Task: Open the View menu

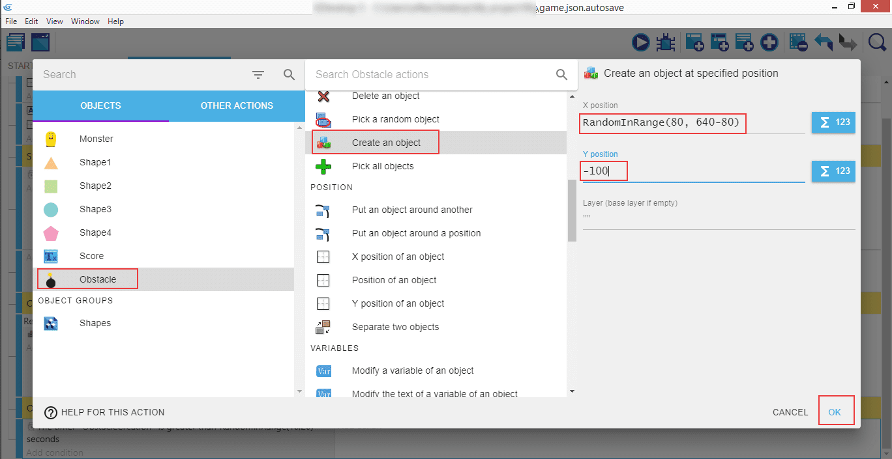Action: 55,21
